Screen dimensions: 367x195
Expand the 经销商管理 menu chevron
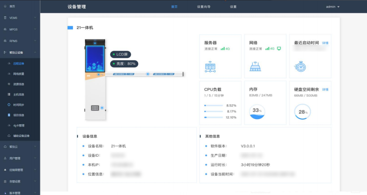pyautogui.click(x=35, y=170)
